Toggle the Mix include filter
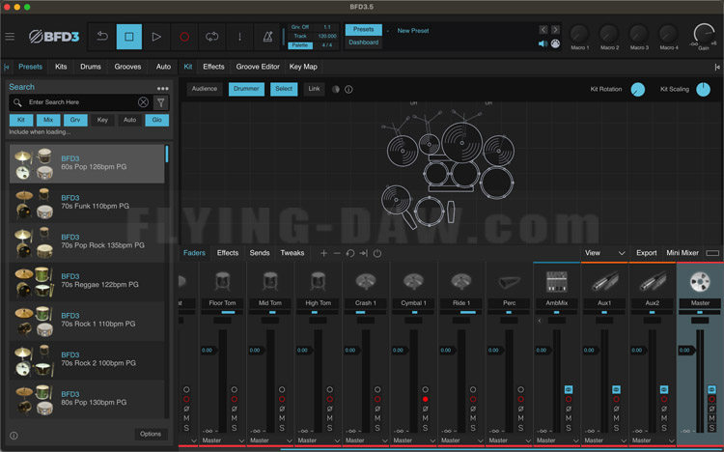The height and width of the screenshot is (452, 724). [x=48, y=120]
